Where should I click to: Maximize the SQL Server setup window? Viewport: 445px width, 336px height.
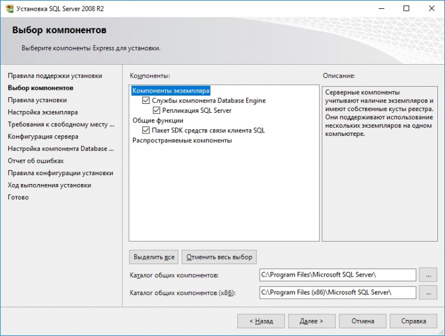(406, 8)
